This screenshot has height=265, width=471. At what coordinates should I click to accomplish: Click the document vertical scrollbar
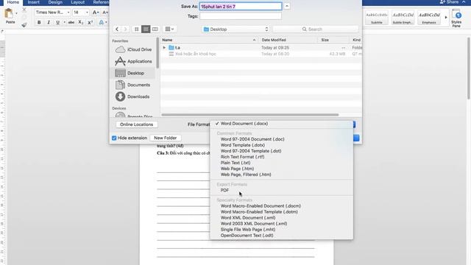pyautogui.click(x=469, y=69)
